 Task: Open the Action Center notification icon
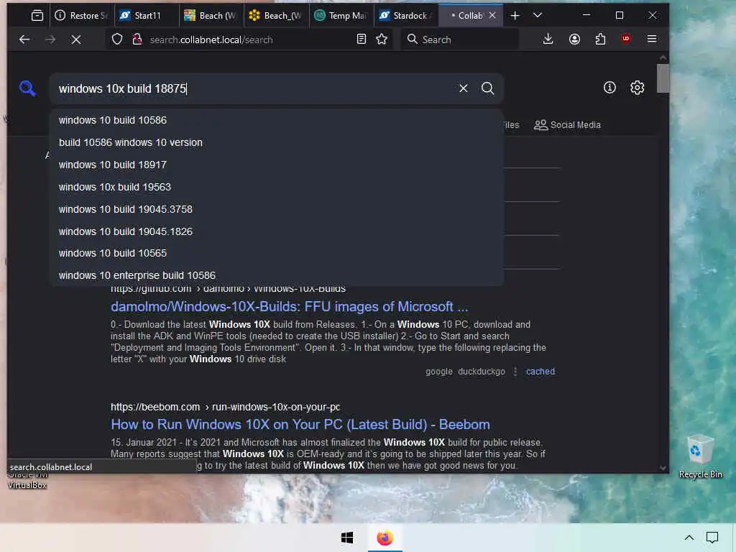click(712, 538)
